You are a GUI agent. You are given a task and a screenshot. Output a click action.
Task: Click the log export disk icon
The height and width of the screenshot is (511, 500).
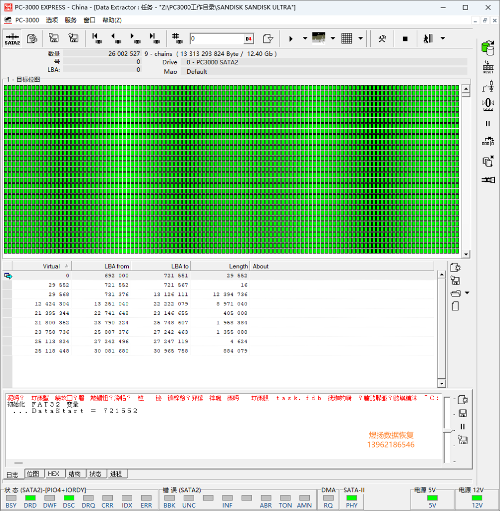463,440
